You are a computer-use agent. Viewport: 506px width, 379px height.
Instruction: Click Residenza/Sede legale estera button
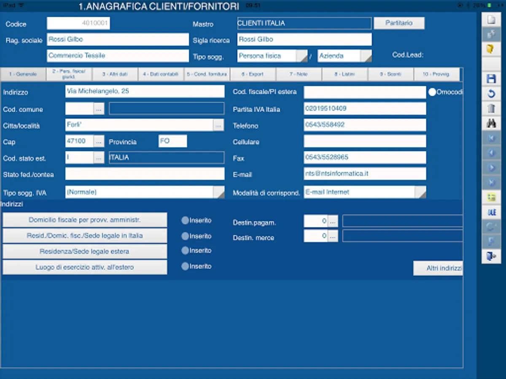click(x=85, y=251)
